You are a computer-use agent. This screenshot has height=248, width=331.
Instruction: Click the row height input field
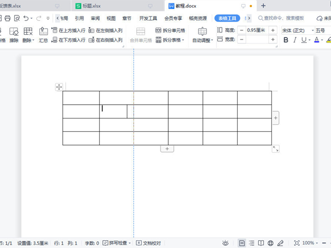click(257, 30)
